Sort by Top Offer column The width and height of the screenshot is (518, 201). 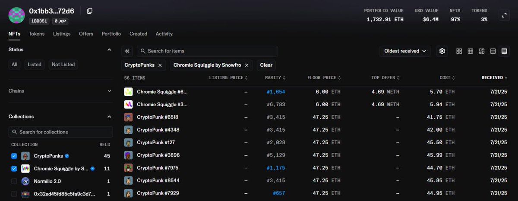point(385,78)
